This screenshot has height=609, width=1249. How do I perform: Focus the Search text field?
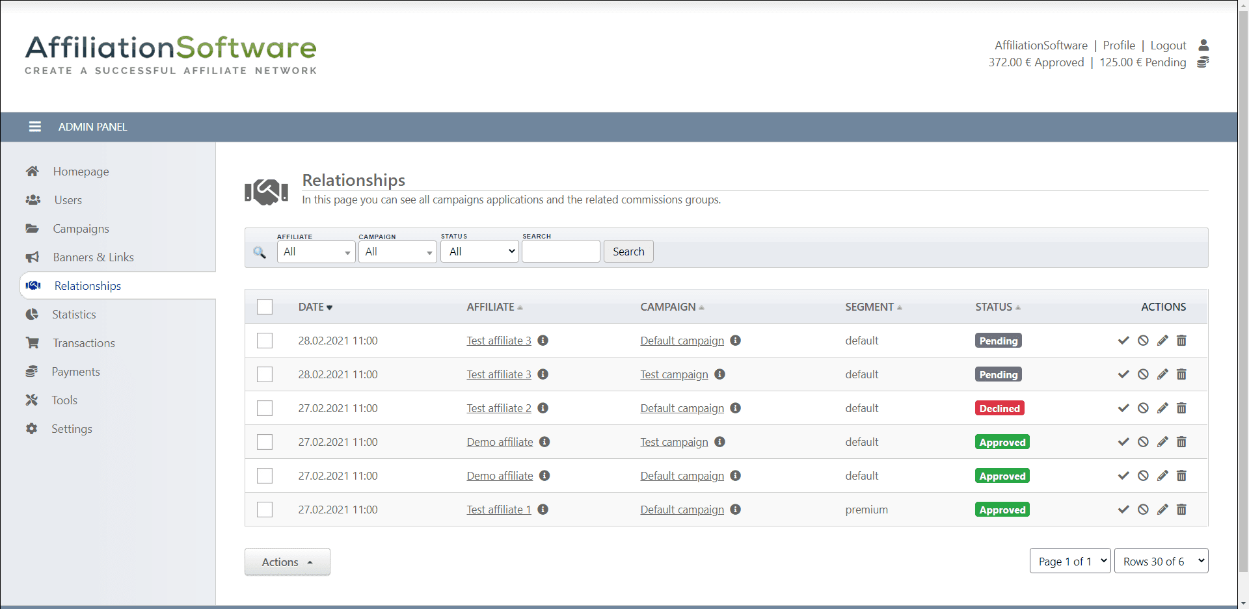pos(561,252)
